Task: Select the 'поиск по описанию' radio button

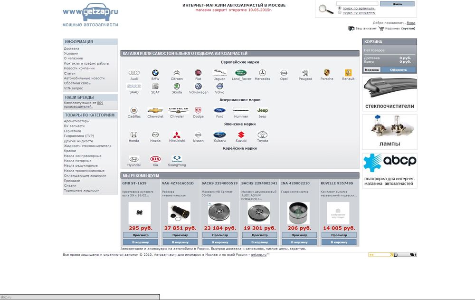Action: click(340, 13)
